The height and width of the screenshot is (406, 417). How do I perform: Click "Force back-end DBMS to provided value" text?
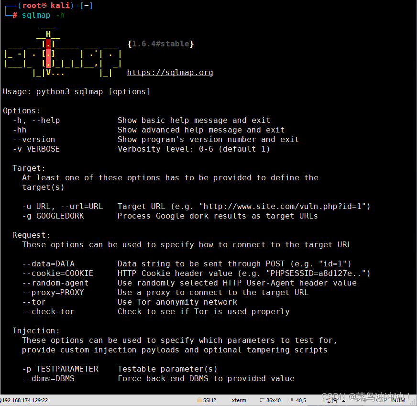point(206,379)
